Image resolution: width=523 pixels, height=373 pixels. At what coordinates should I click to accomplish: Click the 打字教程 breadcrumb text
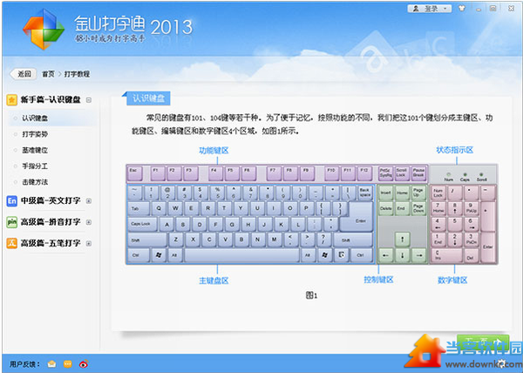[77, 74]
